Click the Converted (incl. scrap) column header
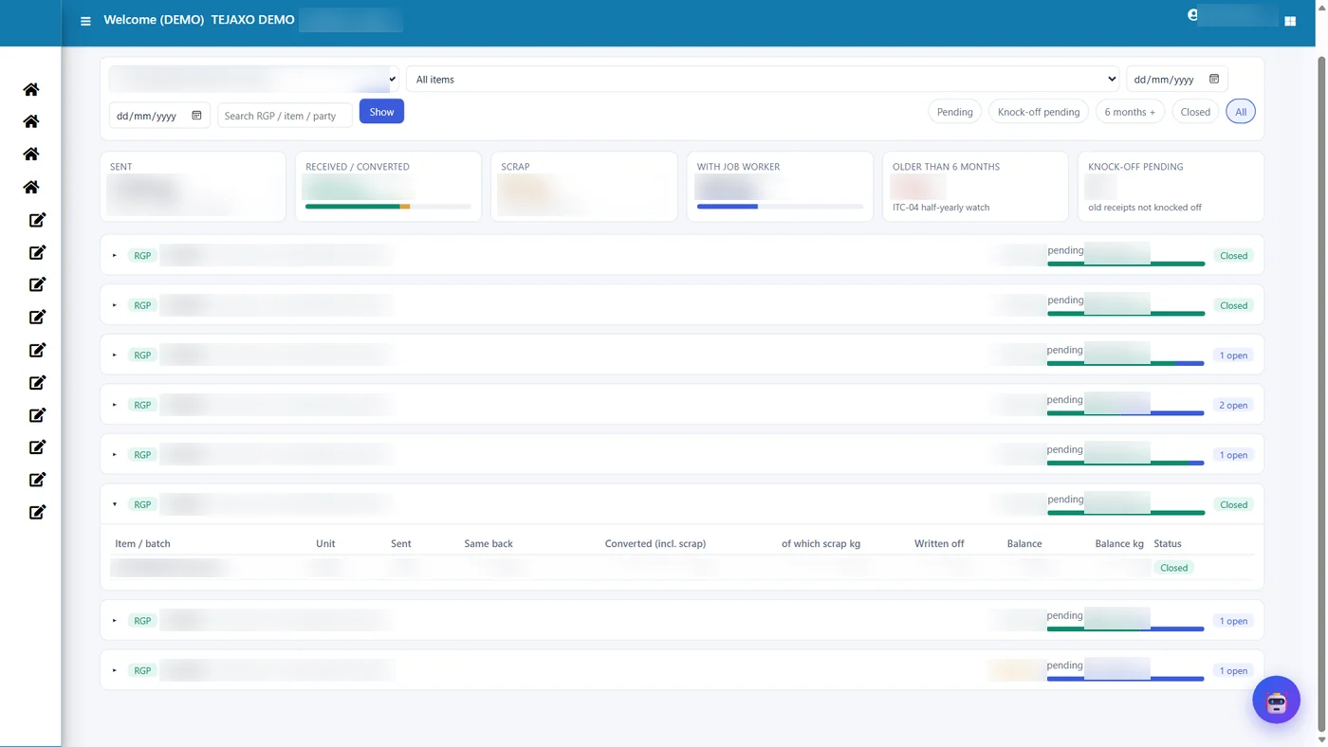The image size is (1328, 747). [x=655, y=543]
